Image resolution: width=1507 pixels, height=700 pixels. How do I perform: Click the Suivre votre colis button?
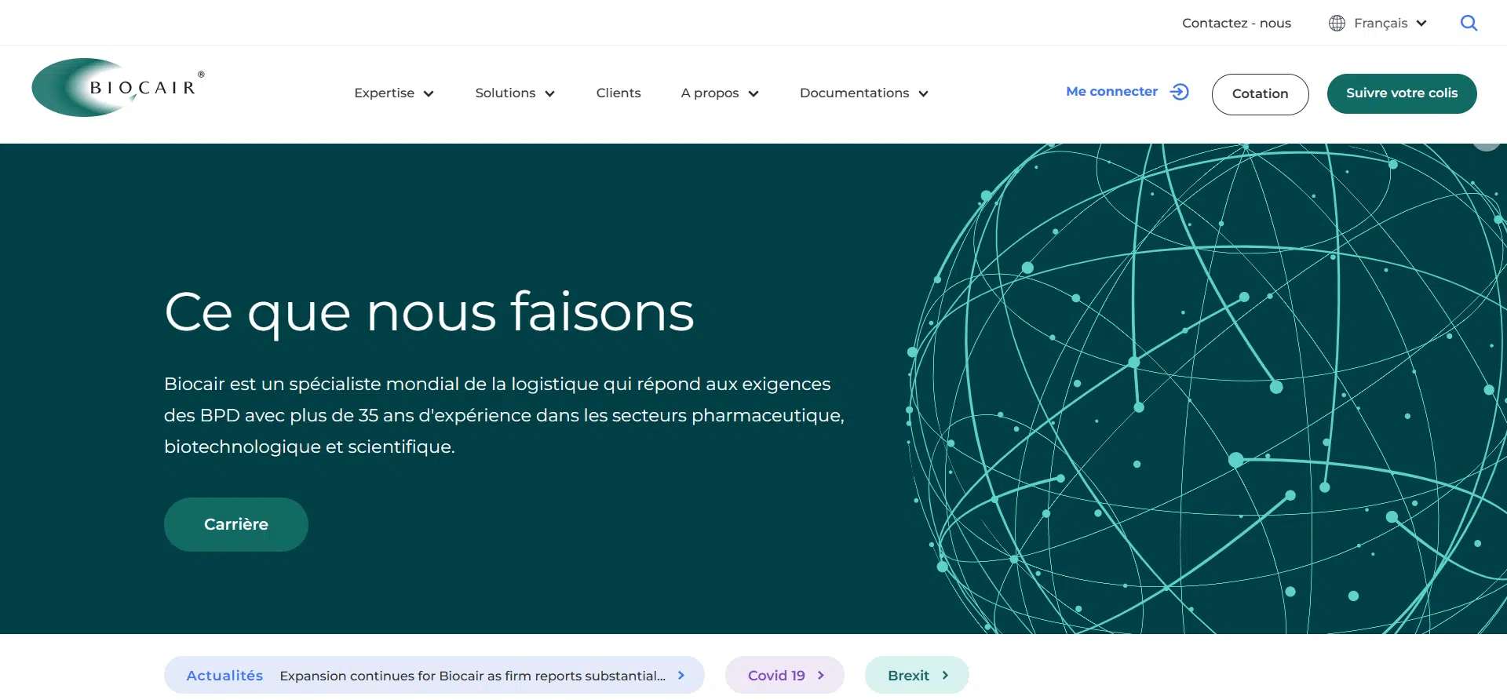pyautogui.click(x=1402, y=93)
